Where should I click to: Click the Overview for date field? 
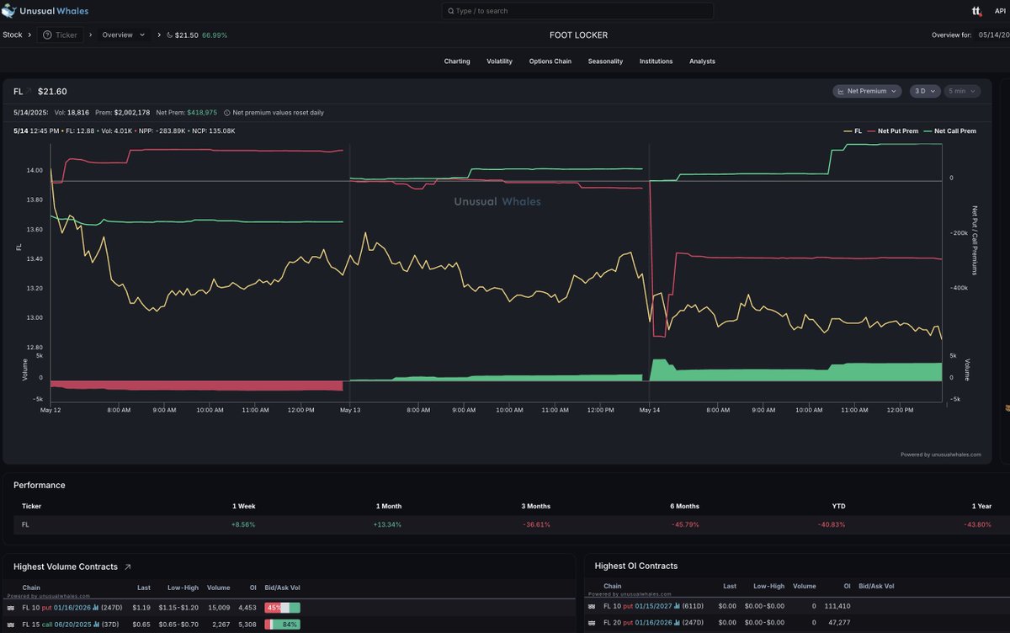click(993, 35)
